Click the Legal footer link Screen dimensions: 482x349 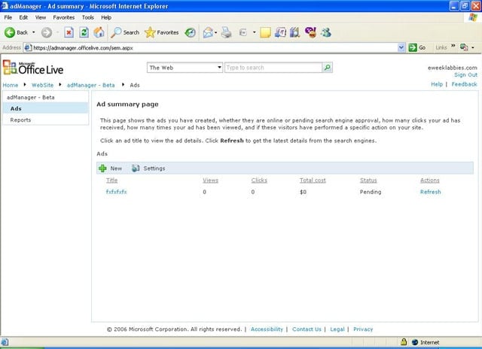(x=337, y=329)
